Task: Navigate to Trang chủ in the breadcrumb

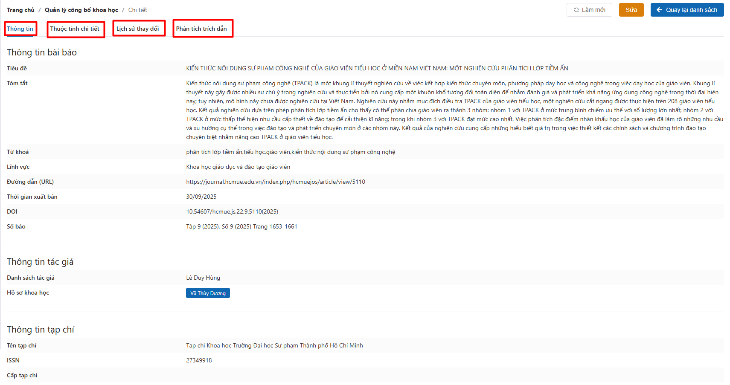Action: tap(20, 10)
